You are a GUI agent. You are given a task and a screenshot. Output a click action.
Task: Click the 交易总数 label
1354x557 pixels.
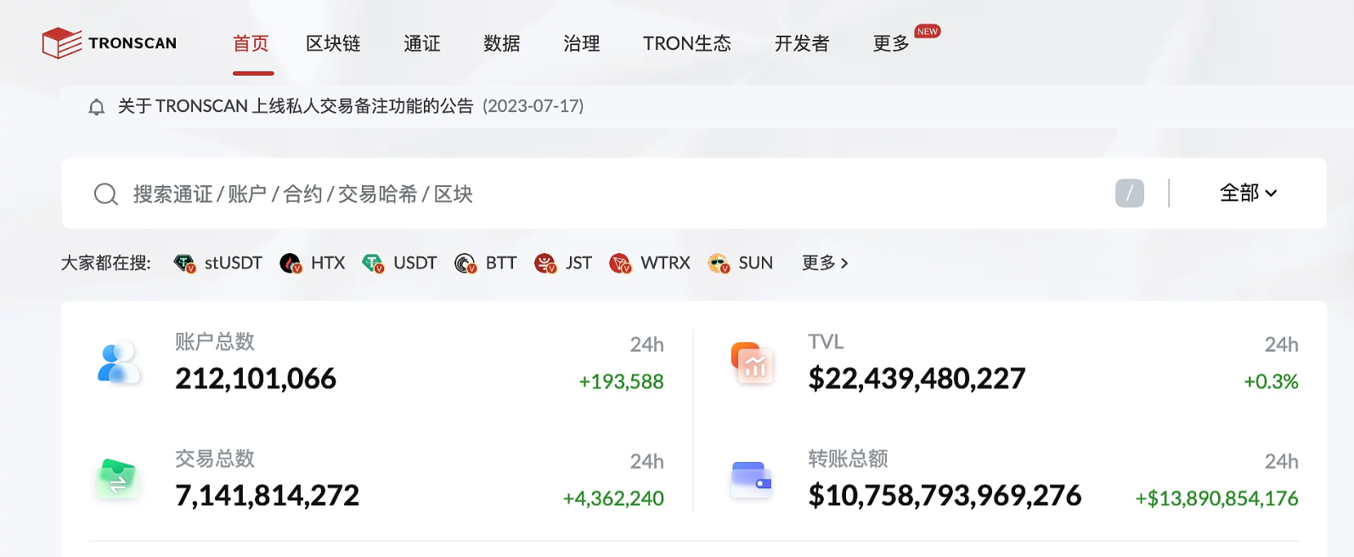tap(215, 459)
